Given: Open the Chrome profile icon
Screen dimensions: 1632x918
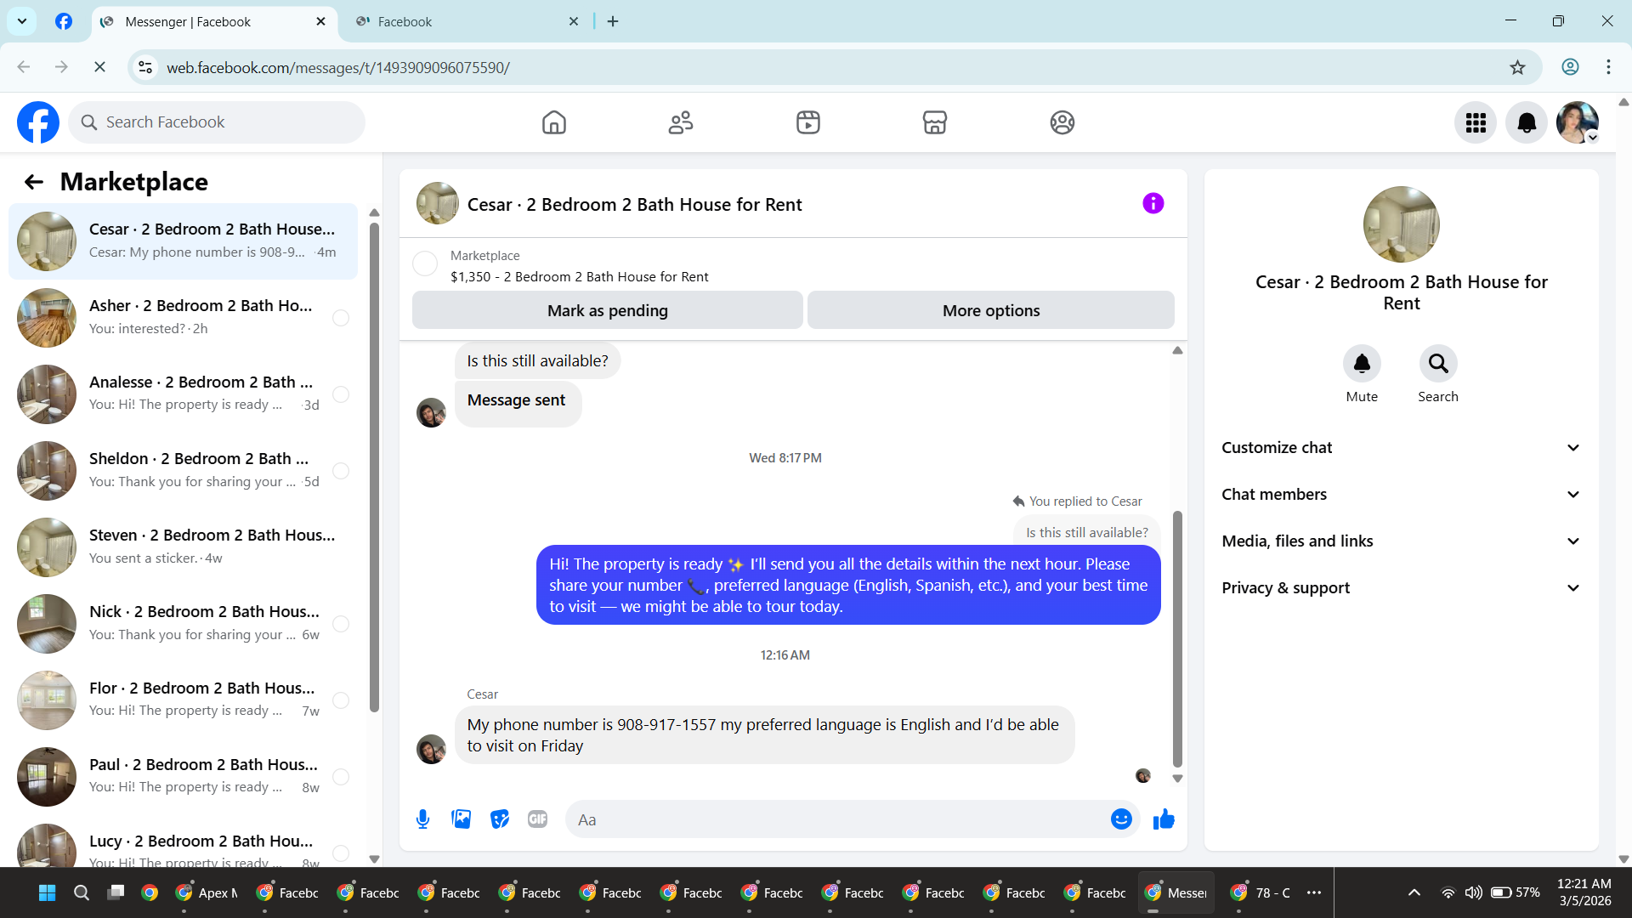Looking at the screenshot, I should 1571,67.
